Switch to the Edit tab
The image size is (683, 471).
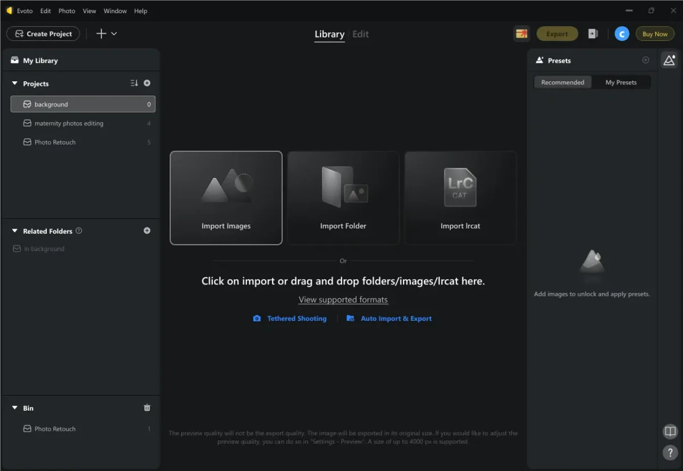click(360, 34)
